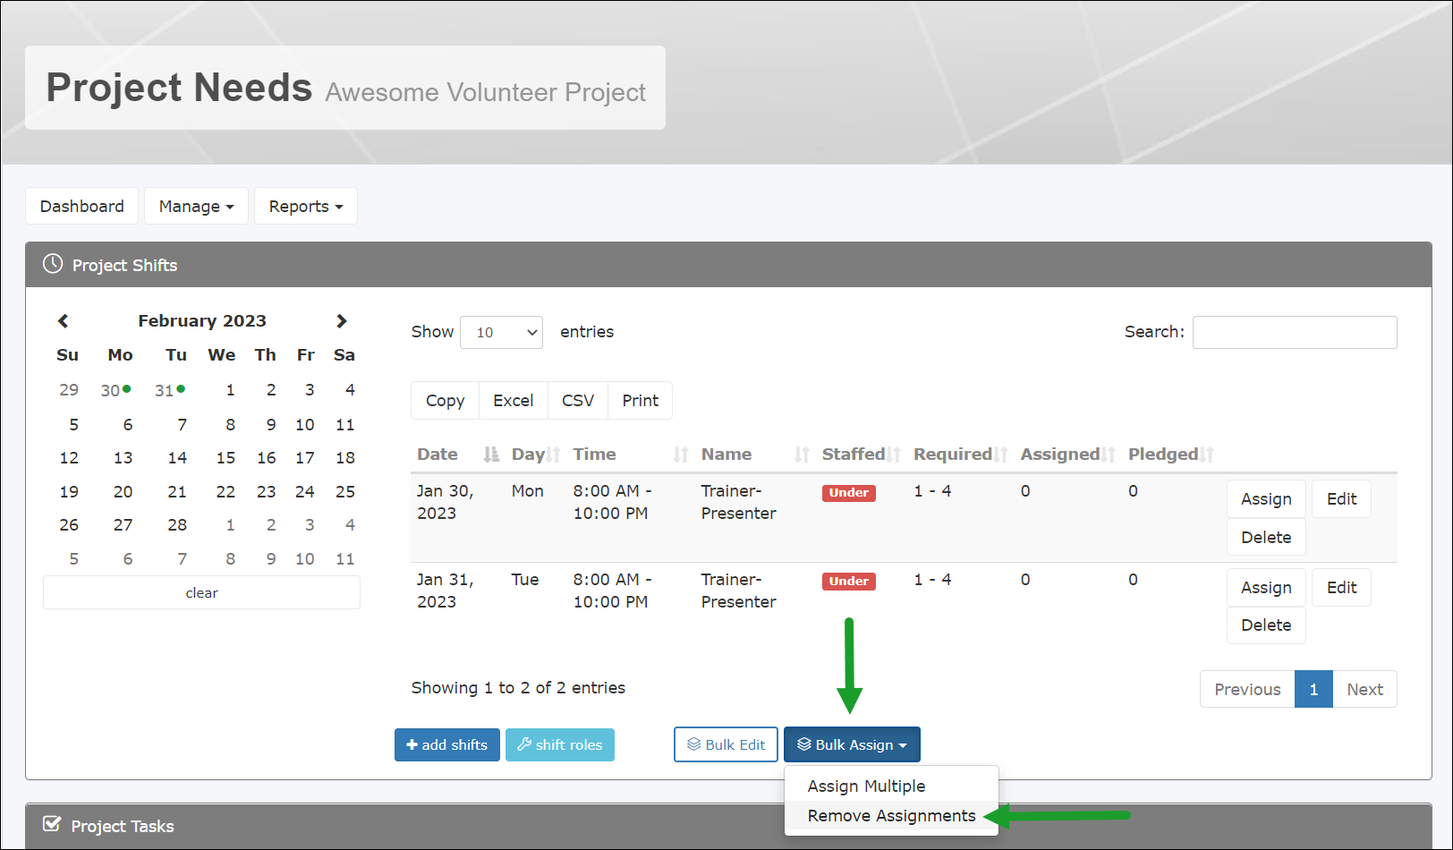Select page 1 in pagination
The height and width of the screenshot is (850, 1453).
pos(1313,689)
